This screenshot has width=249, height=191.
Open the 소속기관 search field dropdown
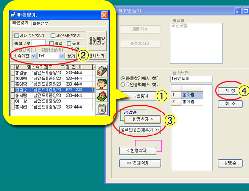click(x=34, y=56)
